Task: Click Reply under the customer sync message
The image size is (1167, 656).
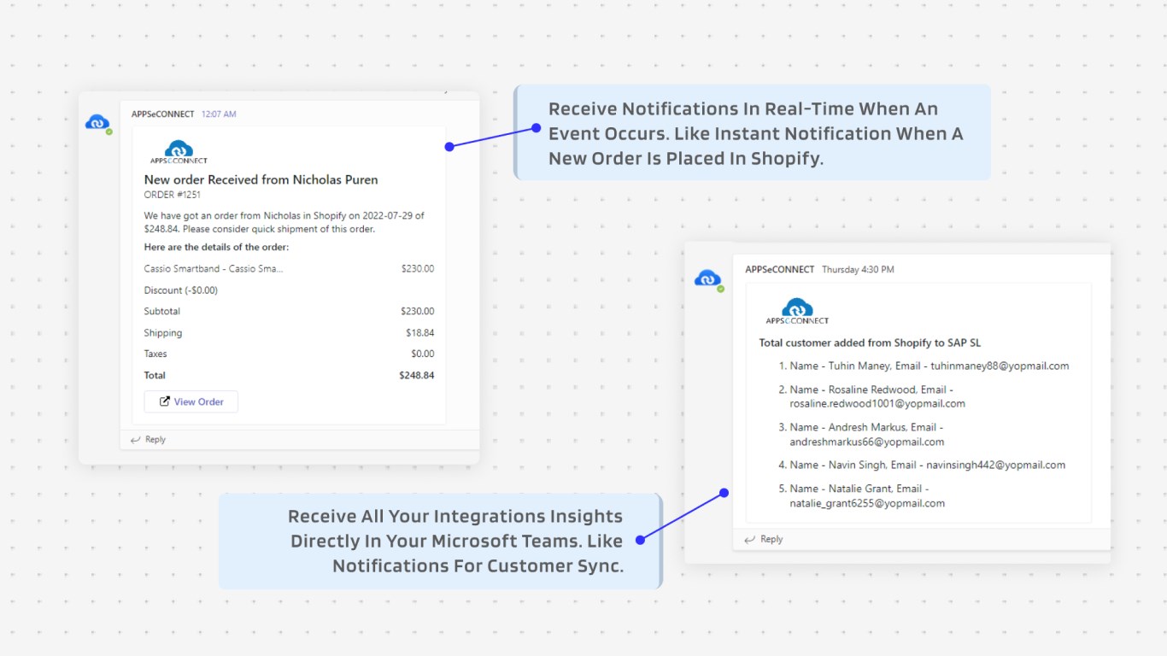Action: click(x=771, y=539)
